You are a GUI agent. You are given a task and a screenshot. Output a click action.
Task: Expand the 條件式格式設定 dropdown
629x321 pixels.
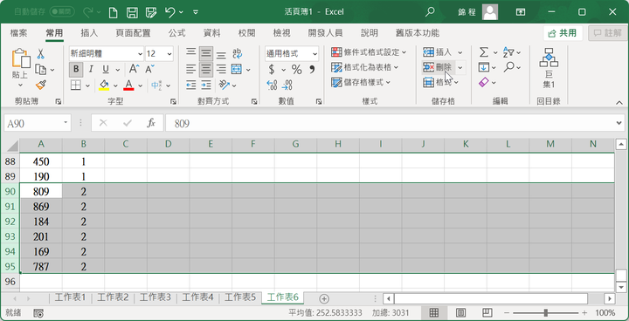[x=404, y=52]
